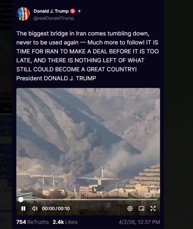The image size is (193, 229).
Task: Seek to the middle of video timeline
Action: pyautogui.click(x=89, y=200)
